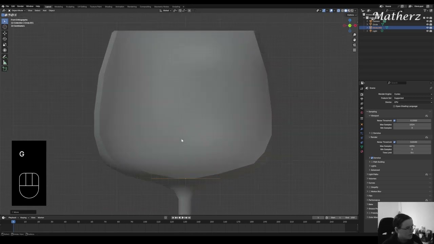Viewport: 434px width, 244px height.
Task: Toggle viewport gizmos display
Action: (x=324, y=11)
